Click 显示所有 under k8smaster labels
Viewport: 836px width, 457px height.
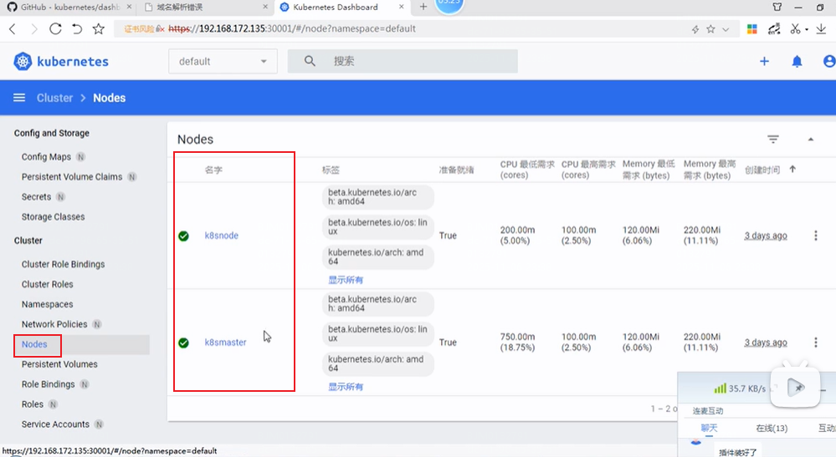tap(346, 387)
